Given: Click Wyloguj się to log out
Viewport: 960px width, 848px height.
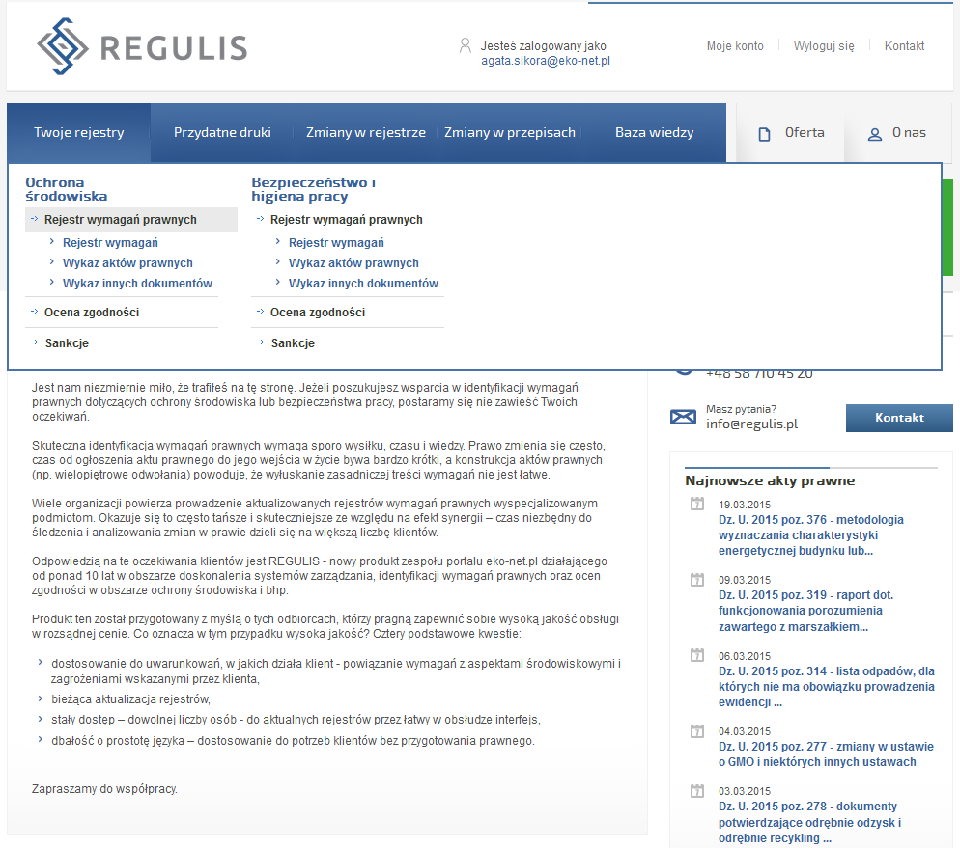Looking at the screenshot, I should [x=824, y=46].
